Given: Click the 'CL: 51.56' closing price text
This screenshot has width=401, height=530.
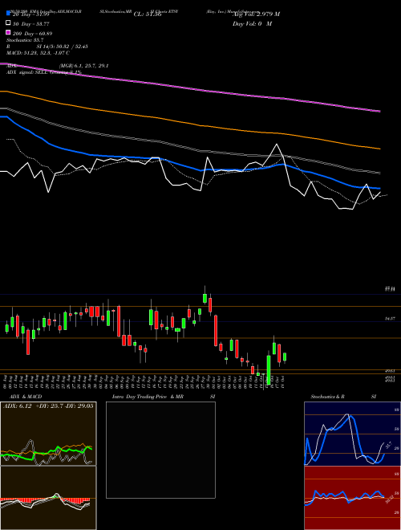Looking at the screenshot, I should tap(148, 14).
